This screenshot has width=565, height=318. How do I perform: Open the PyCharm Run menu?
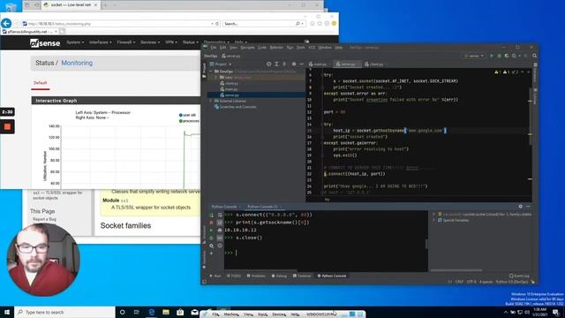(290, 48)
